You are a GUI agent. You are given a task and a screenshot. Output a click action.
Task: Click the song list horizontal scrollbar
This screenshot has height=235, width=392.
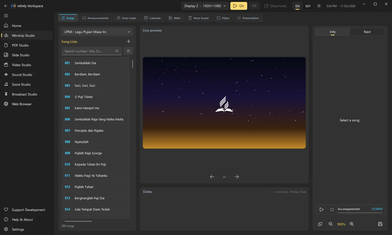tap(78, 221)
